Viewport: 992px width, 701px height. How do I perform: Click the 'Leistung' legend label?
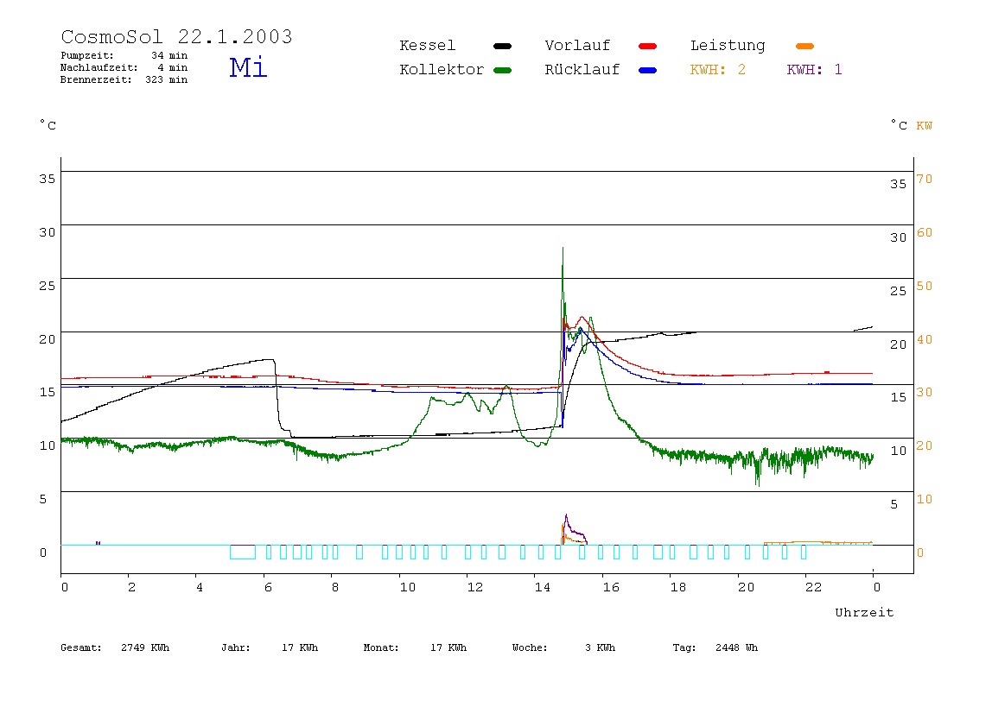[728, 46]
